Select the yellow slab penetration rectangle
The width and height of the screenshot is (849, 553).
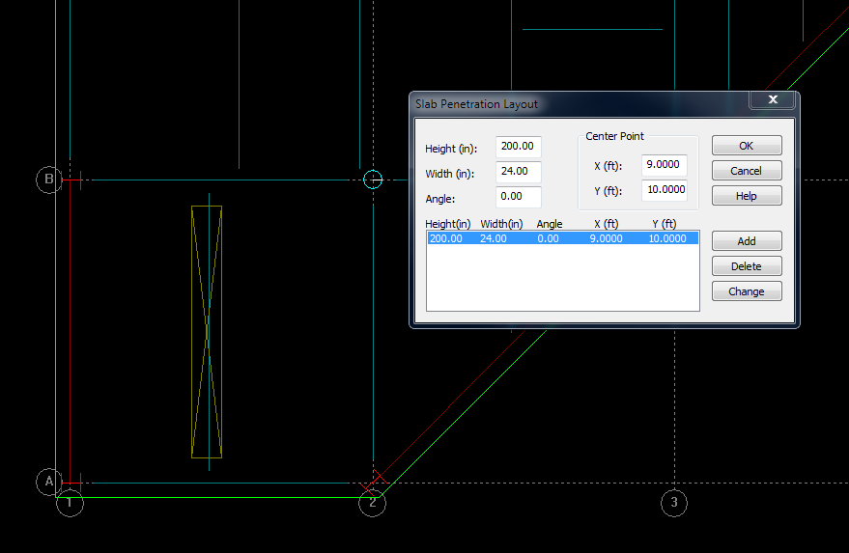(x=207, y=332)
